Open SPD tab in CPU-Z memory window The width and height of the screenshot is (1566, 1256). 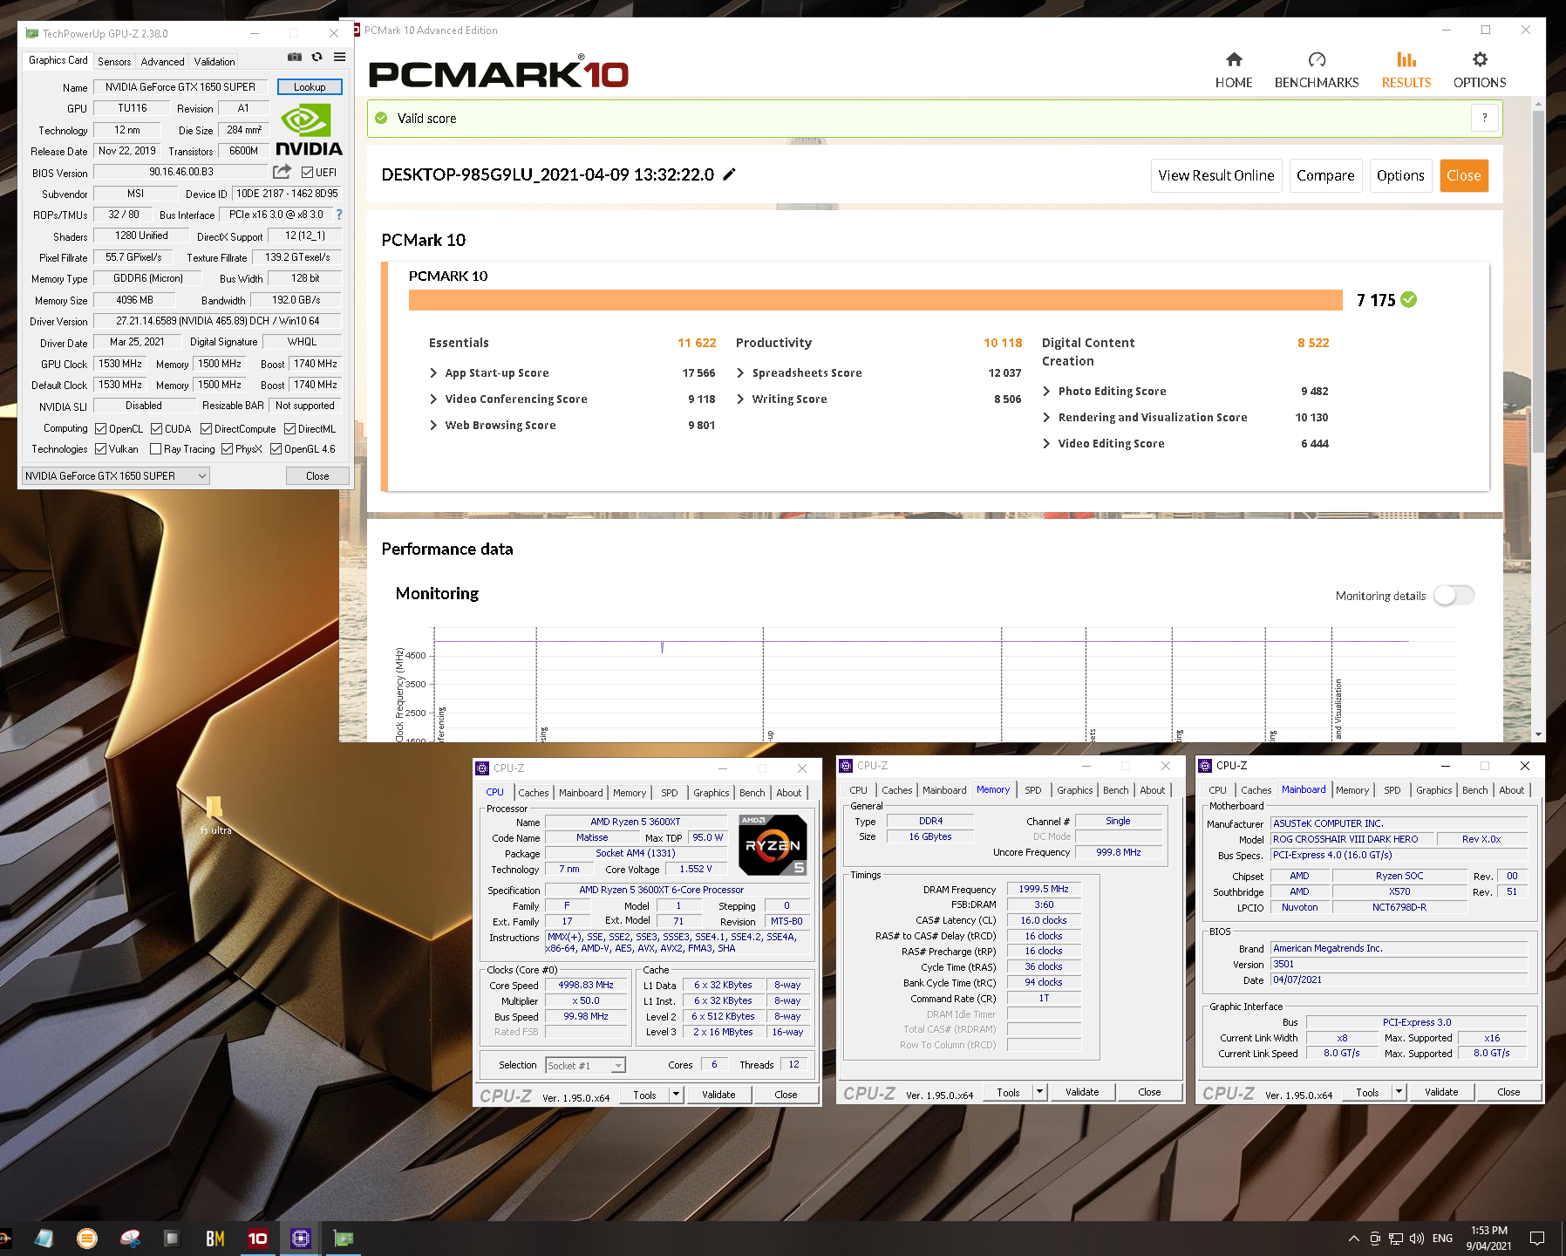[x=1032, y=789]
